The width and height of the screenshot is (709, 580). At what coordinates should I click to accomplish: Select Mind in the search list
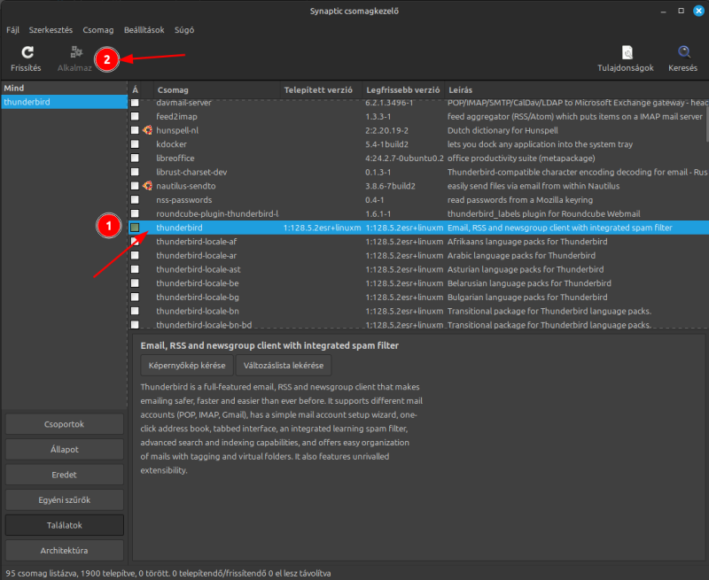64,88
